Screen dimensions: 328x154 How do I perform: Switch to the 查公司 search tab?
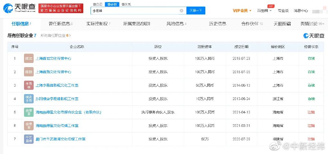(98, 4)
